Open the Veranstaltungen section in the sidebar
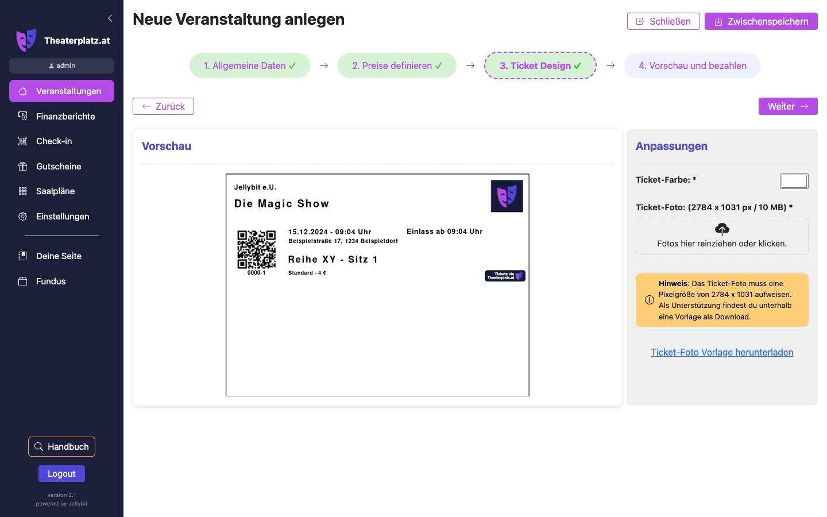Screen dimensions: 827x517 coord(23,91)
